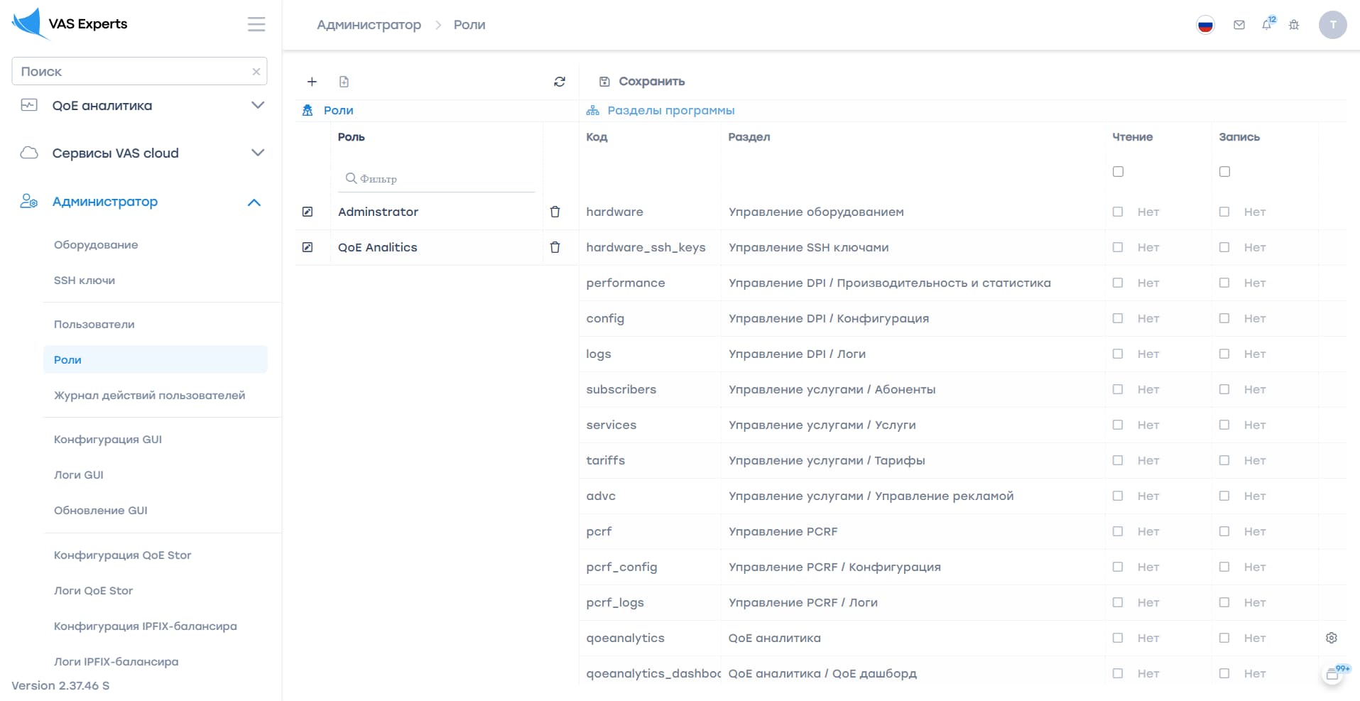Click the Раздел column header
Image resolution: width=1360 pixels, height=701 pixels.
[x=749, y=137]
